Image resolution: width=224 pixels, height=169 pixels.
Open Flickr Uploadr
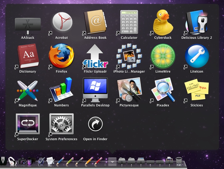pyautogui.click(x=95, y=56)
